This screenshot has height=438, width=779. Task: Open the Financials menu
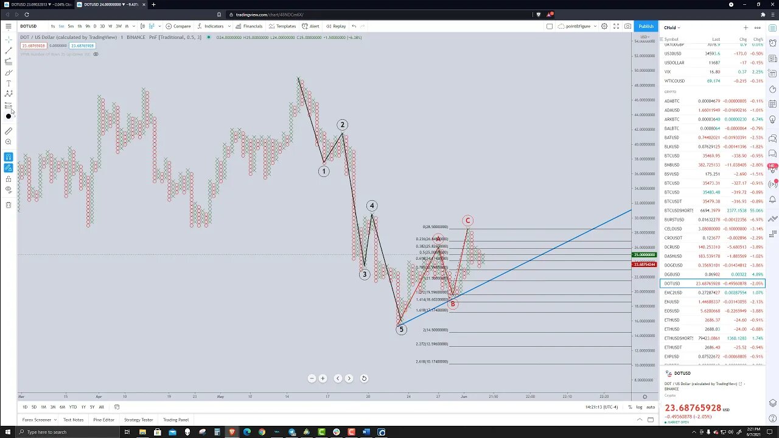coord(249,26)
